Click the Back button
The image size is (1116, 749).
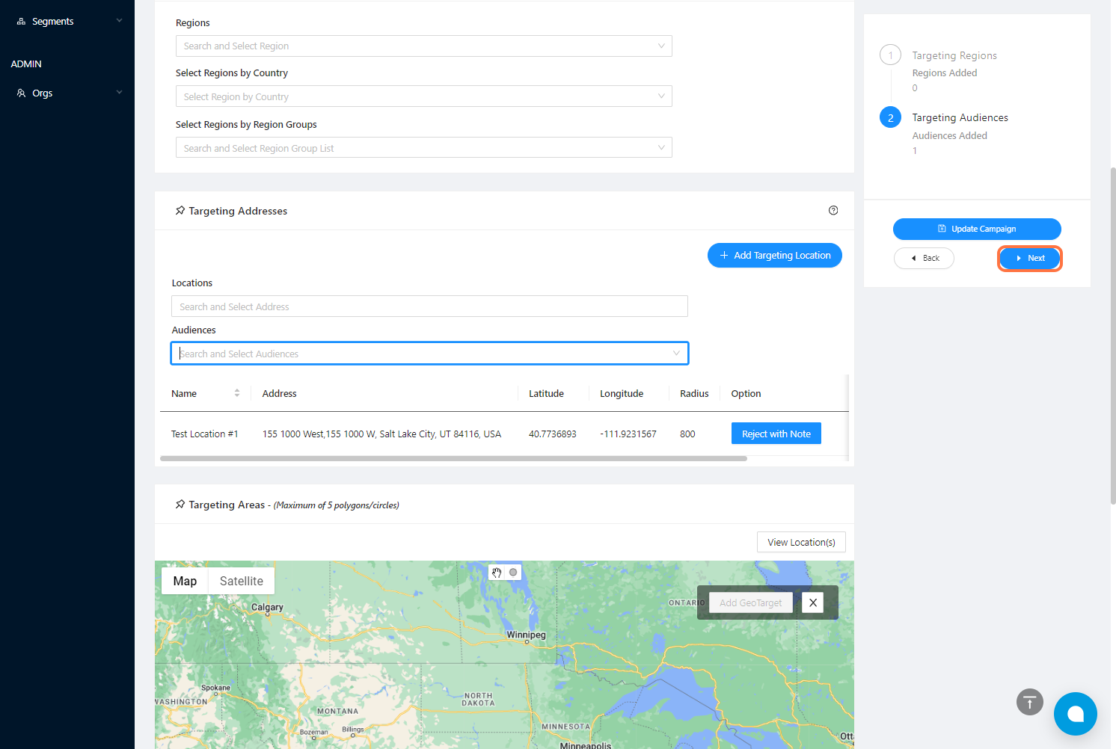(x=924, y=258)
